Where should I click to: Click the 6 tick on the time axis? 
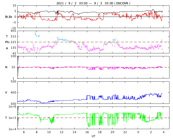click(x=24, y=132)
